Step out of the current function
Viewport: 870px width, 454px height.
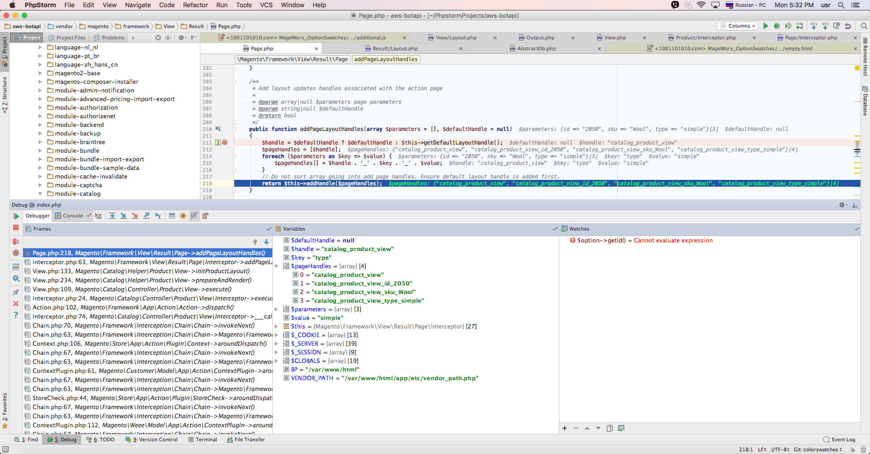point(146,216)
